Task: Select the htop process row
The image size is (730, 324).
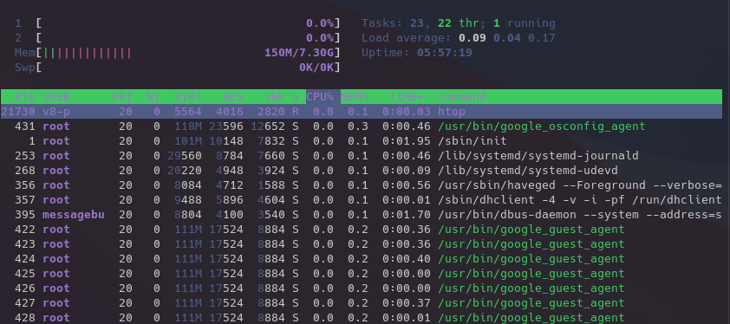Action: click(362, 111)
